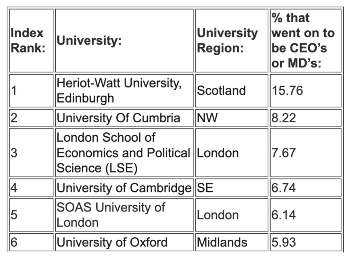The height and width of the screenshot is (258, 349).
Task: Select the University Region header cell
Action: coord(232,41)
